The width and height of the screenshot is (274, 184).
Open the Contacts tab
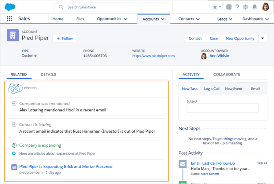tap(186, 19)
